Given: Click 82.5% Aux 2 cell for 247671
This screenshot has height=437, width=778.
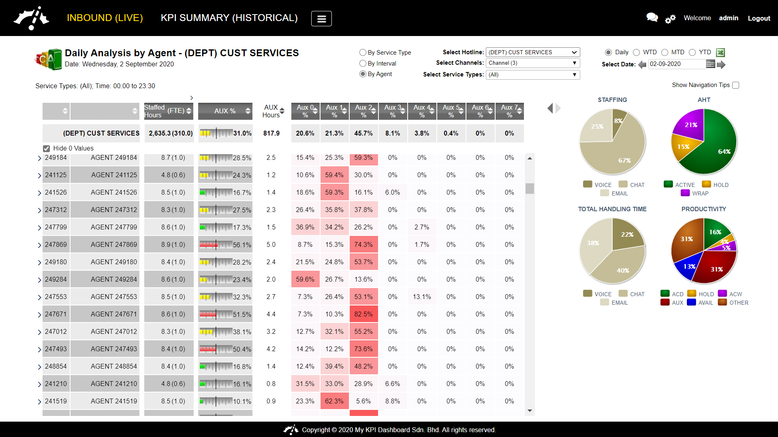Looking at the screenshot, I should (364, 314).
